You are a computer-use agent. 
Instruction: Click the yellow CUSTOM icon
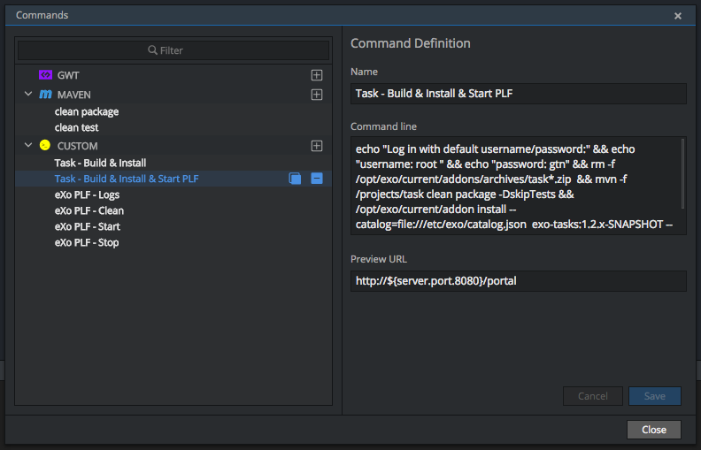[45, 145]
